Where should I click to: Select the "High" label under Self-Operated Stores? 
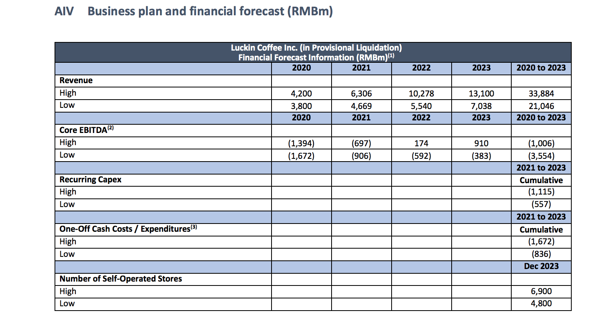point(68,291)
